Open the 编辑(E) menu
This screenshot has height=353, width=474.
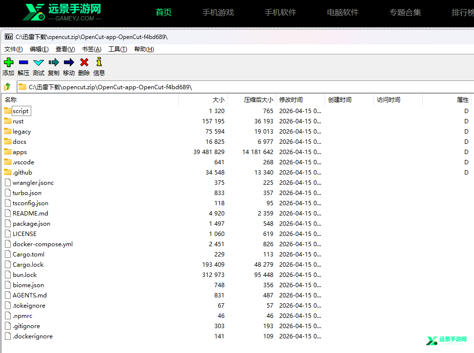coord(40,49)
